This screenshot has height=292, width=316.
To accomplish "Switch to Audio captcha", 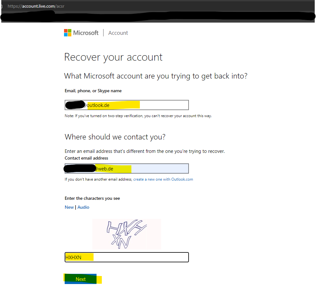I will pyautogui.click(x=83, y=207).
